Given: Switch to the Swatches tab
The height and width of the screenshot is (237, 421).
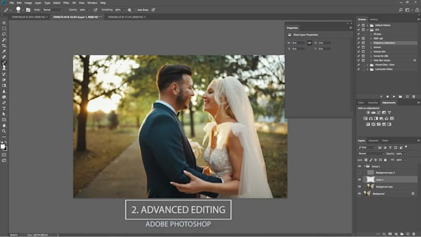Looking at the screenshot, I should (x=373, y=103).
